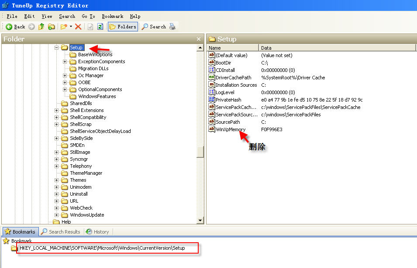This screenshot has height=268, width=417.
Task: Select the DriverCachePath expandable string icon
Action: pos(212,77)
